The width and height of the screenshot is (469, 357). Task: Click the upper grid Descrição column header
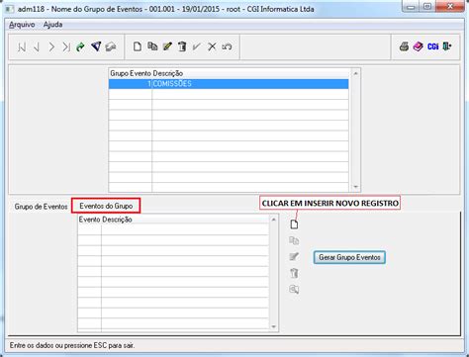click(x=168, y=73)
